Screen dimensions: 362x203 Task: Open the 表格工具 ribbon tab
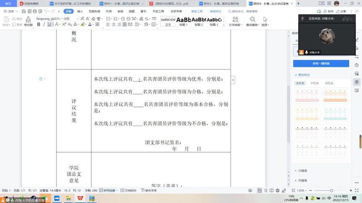pyautogui.click(x=197, y=11)
